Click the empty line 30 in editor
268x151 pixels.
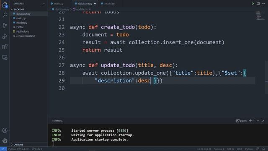(162, 89)
